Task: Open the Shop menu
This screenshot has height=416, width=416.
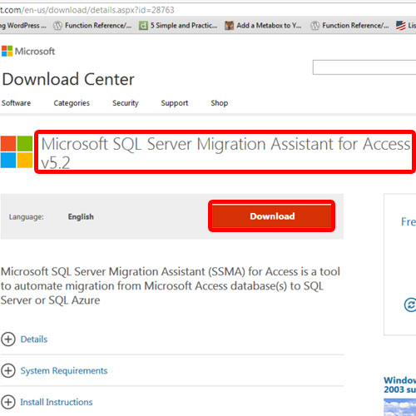Action: click(x=220, y=103)
